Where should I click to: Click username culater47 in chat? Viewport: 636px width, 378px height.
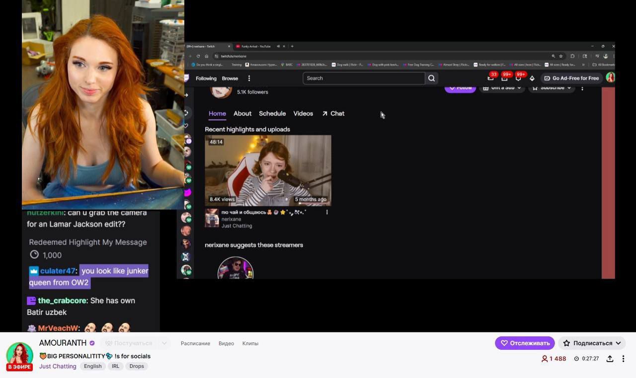pos(58,271)
